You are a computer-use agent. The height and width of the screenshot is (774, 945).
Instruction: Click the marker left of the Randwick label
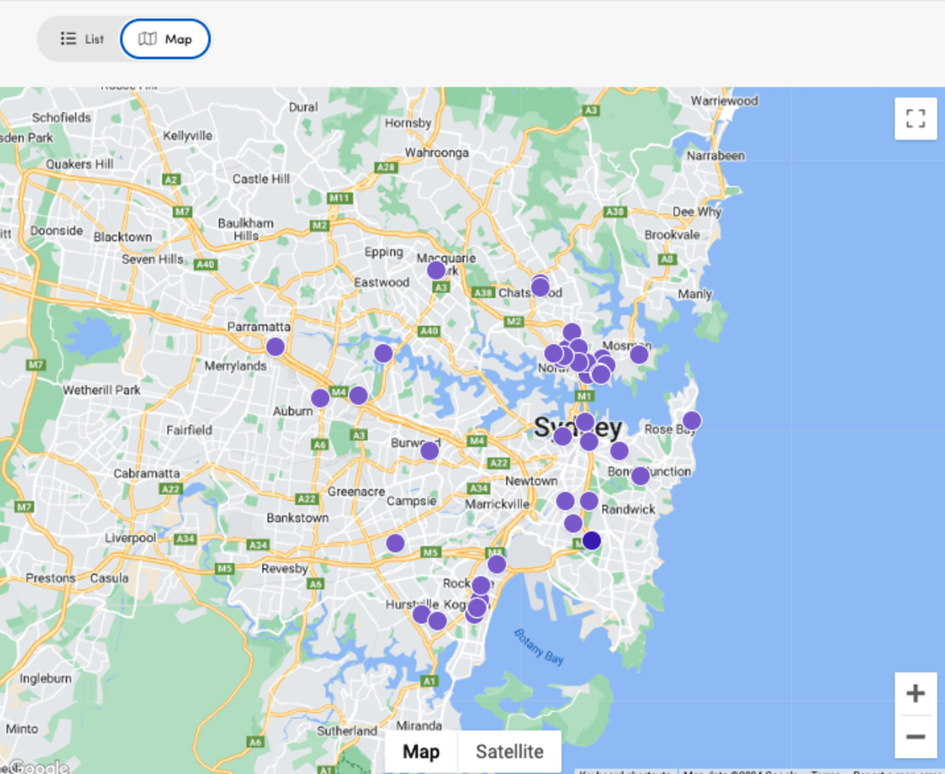click(x=589, y=501)
